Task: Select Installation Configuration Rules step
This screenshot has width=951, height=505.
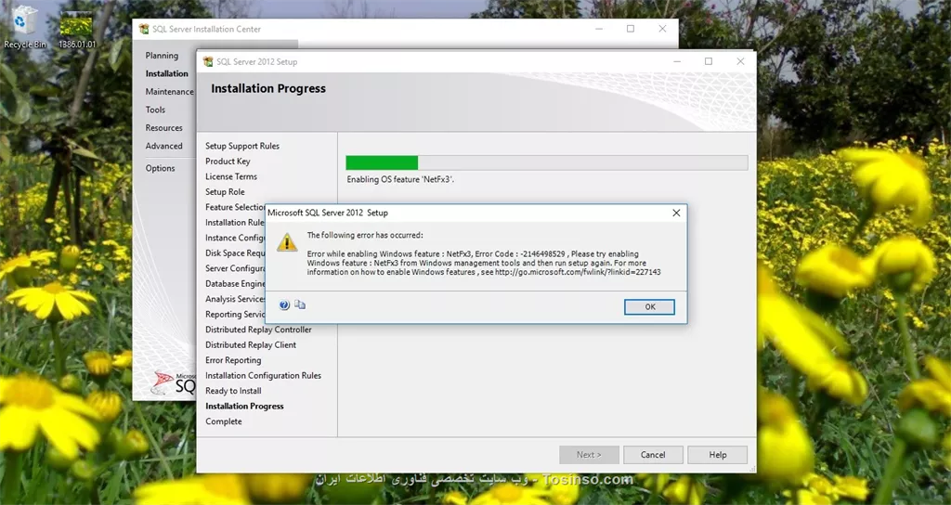Action: pos(263,375)
